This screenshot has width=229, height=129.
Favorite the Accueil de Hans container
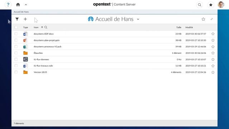point(203,19)
